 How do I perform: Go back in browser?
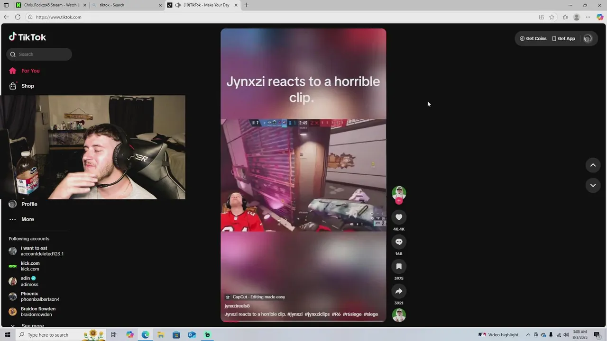coord(6,17)
